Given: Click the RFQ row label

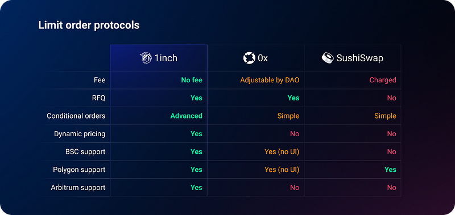Looking at the screenshot, I should pos(98,98).
